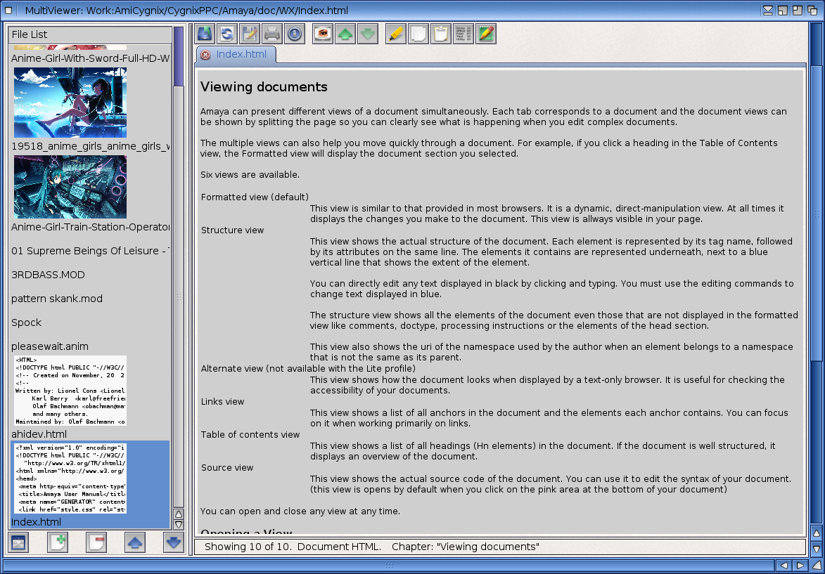Reload the document with refresh icon
The width and height of the screenshot is (825, 574).
click(x=227, y=34)
